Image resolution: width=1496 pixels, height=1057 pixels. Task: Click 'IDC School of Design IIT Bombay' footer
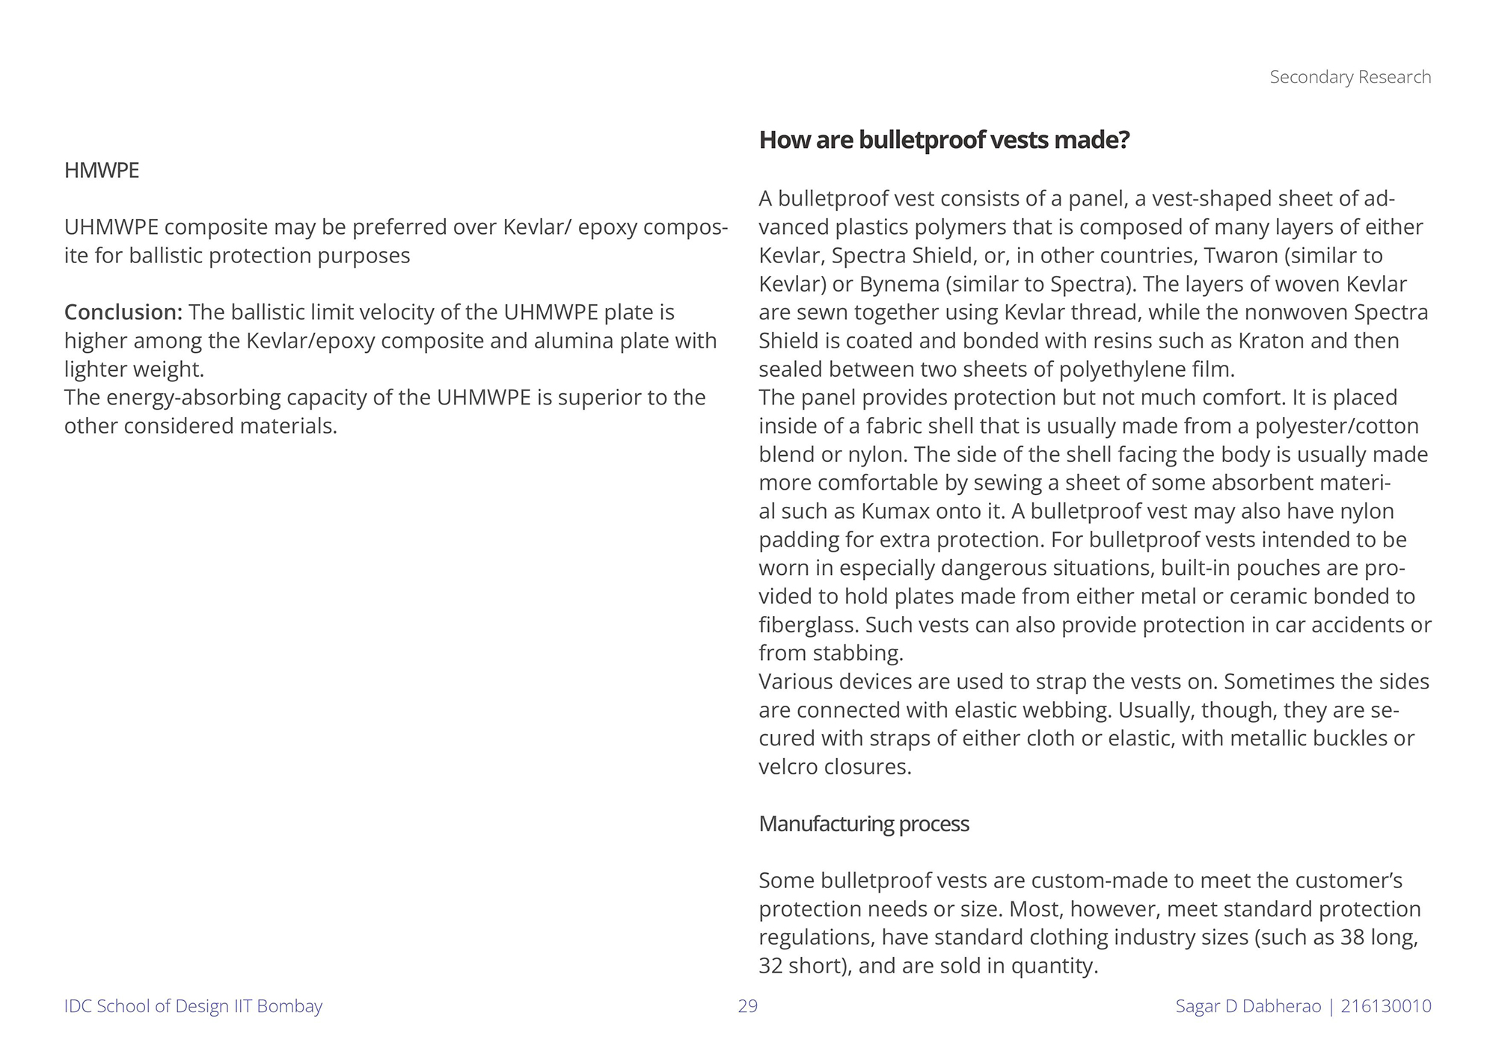[193, 1006]
